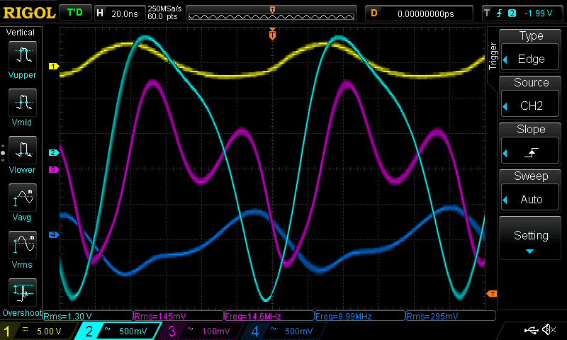The image size is (567, 340).
Task: Click the waveform memory overview bar
Action: (x=271, y=13)
